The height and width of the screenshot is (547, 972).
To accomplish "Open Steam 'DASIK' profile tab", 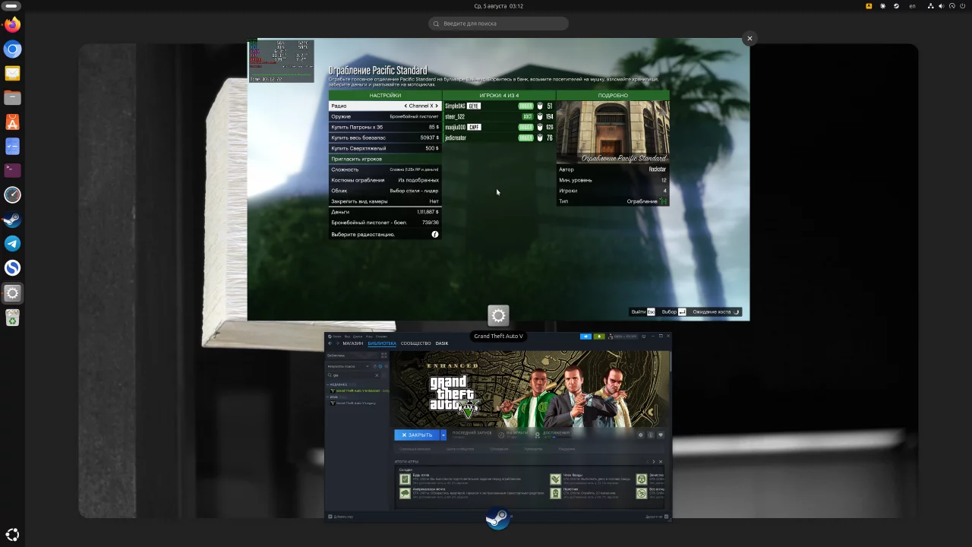I will (442, 343).
